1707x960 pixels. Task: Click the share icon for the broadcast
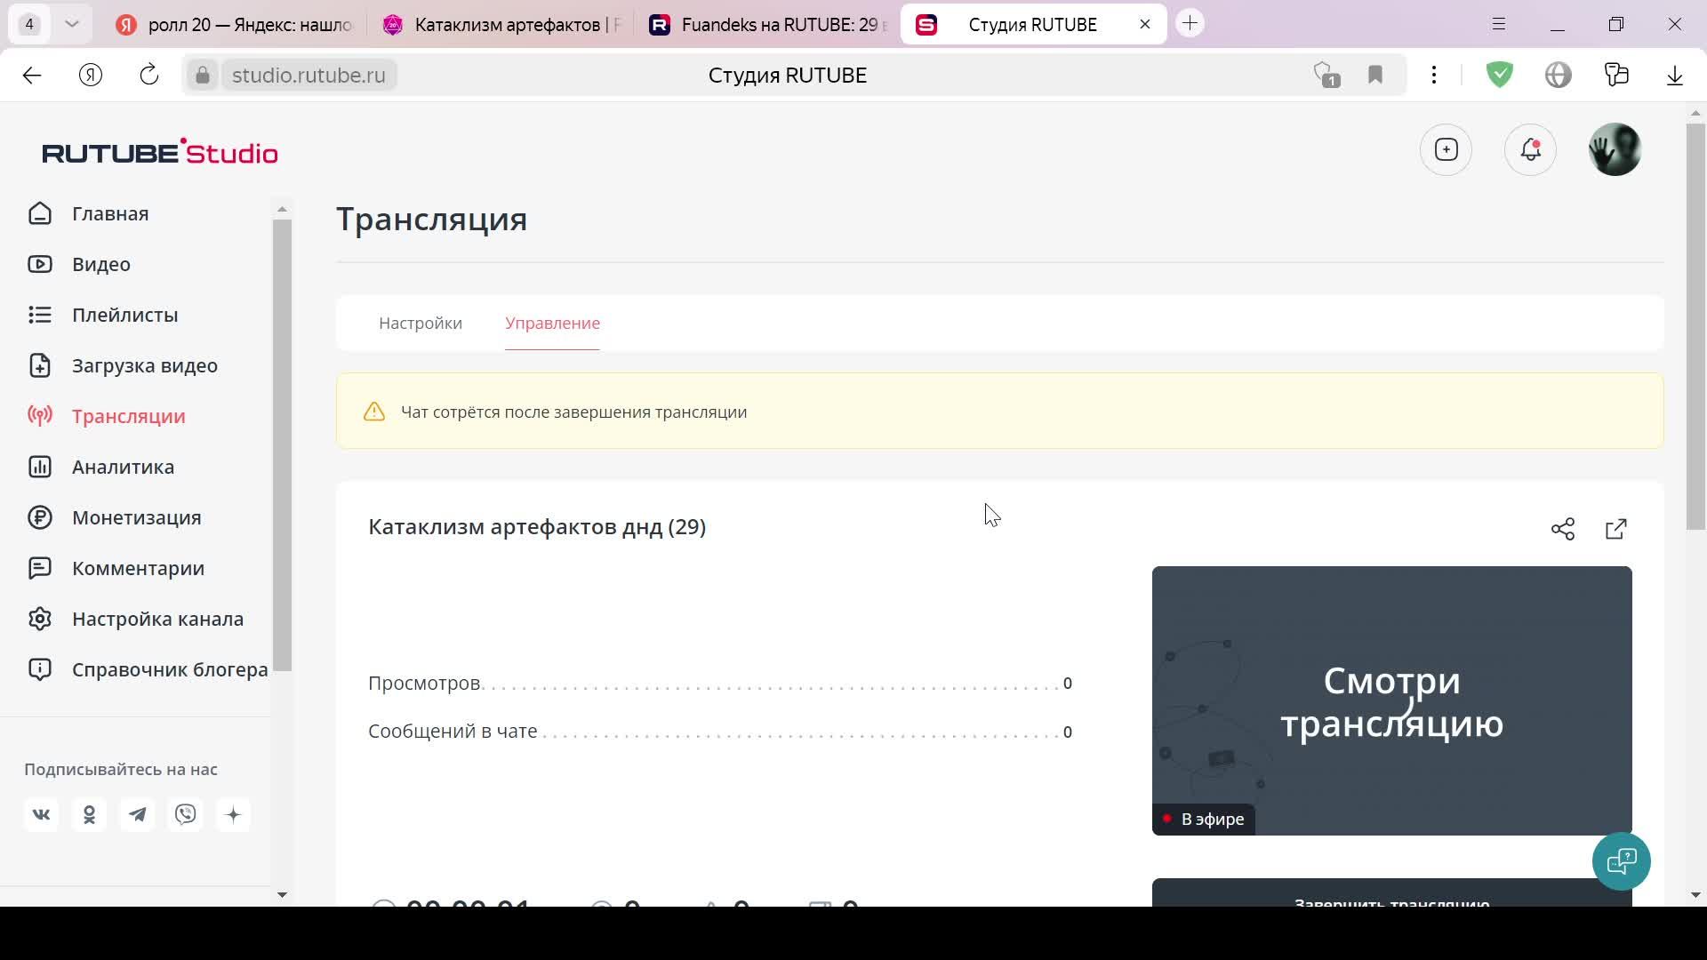tap(1562, 529)
